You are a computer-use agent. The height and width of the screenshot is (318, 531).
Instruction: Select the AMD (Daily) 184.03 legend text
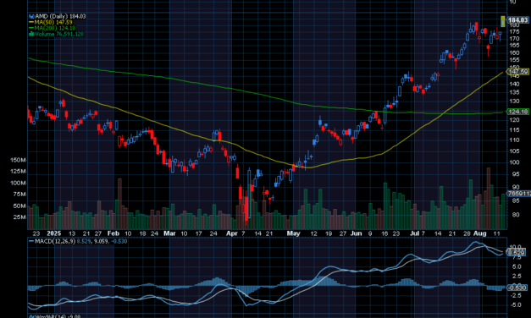click(x=60, y=16)
